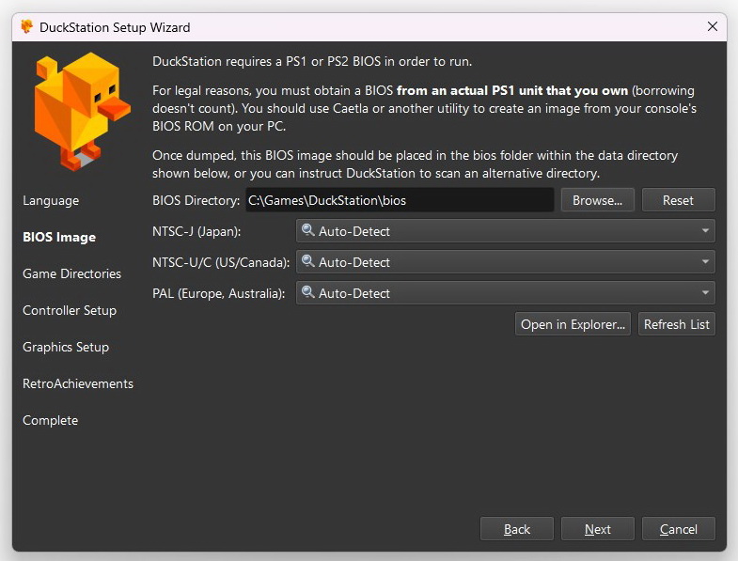Click the Browse... button for BIOS directory
738x561 pixels.
pyautogui.click(x=597, y=200)
